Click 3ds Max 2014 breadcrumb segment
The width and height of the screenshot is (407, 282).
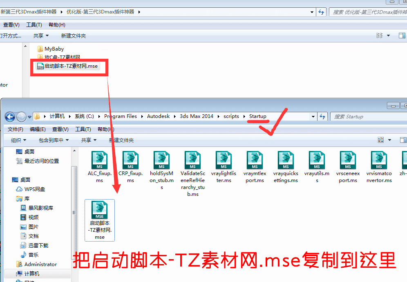point(197,116)
